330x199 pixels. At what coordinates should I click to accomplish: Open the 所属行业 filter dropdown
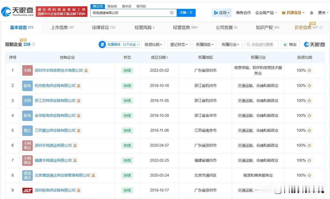(x=230, y=45)
